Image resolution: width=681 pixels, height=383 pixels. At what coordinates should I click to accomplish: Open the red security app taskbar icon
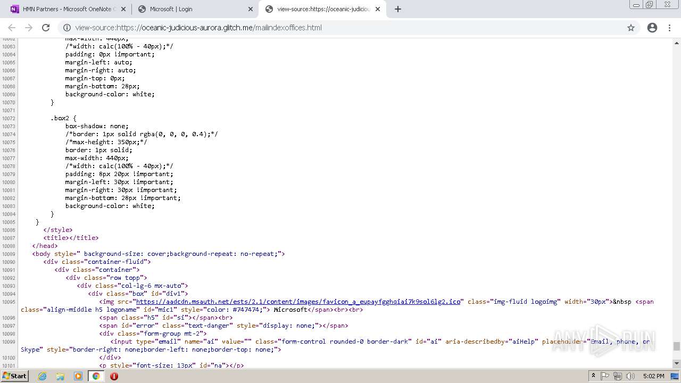114,376
